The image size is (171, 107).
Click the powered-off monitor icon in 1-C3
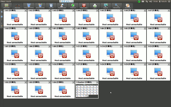[x=158, y=54]
